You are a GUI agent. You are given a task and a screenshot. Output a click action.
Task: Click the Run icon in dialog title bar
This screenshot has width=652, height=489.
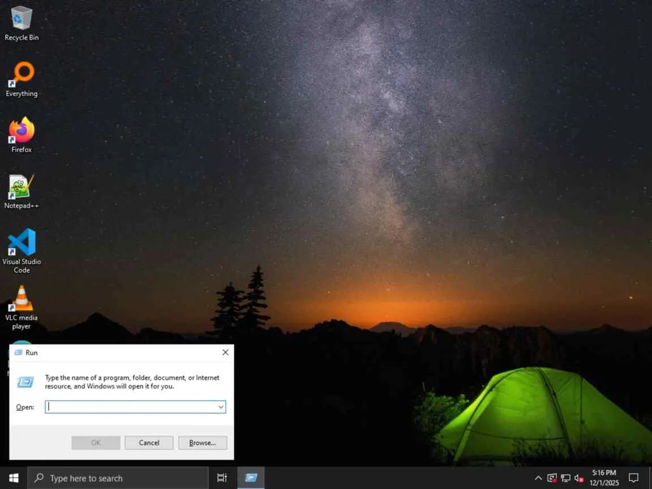point(18,353)
